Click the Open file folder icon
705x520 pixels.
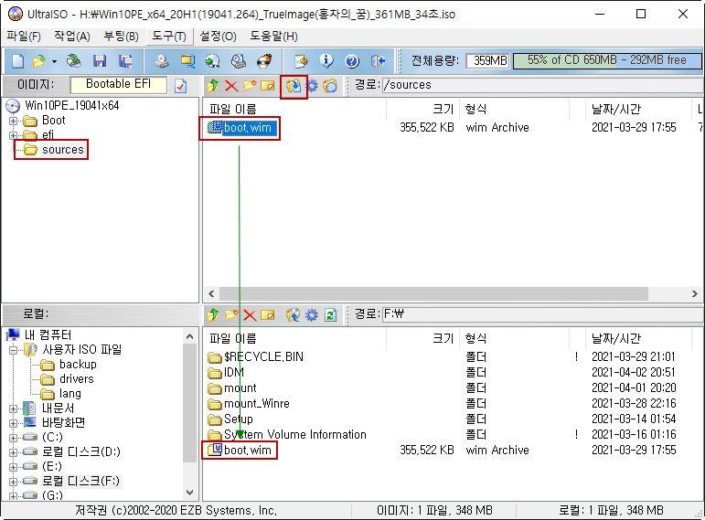(39, 60)
